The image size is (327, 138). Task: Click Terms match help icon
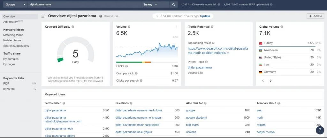[64, 103]
